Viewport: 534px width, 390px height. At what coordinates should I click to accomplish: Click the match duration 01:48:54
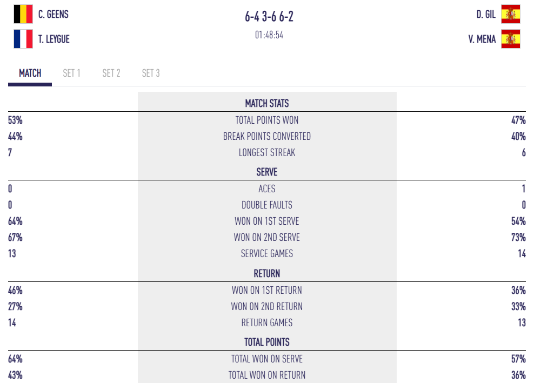(269, 35)
